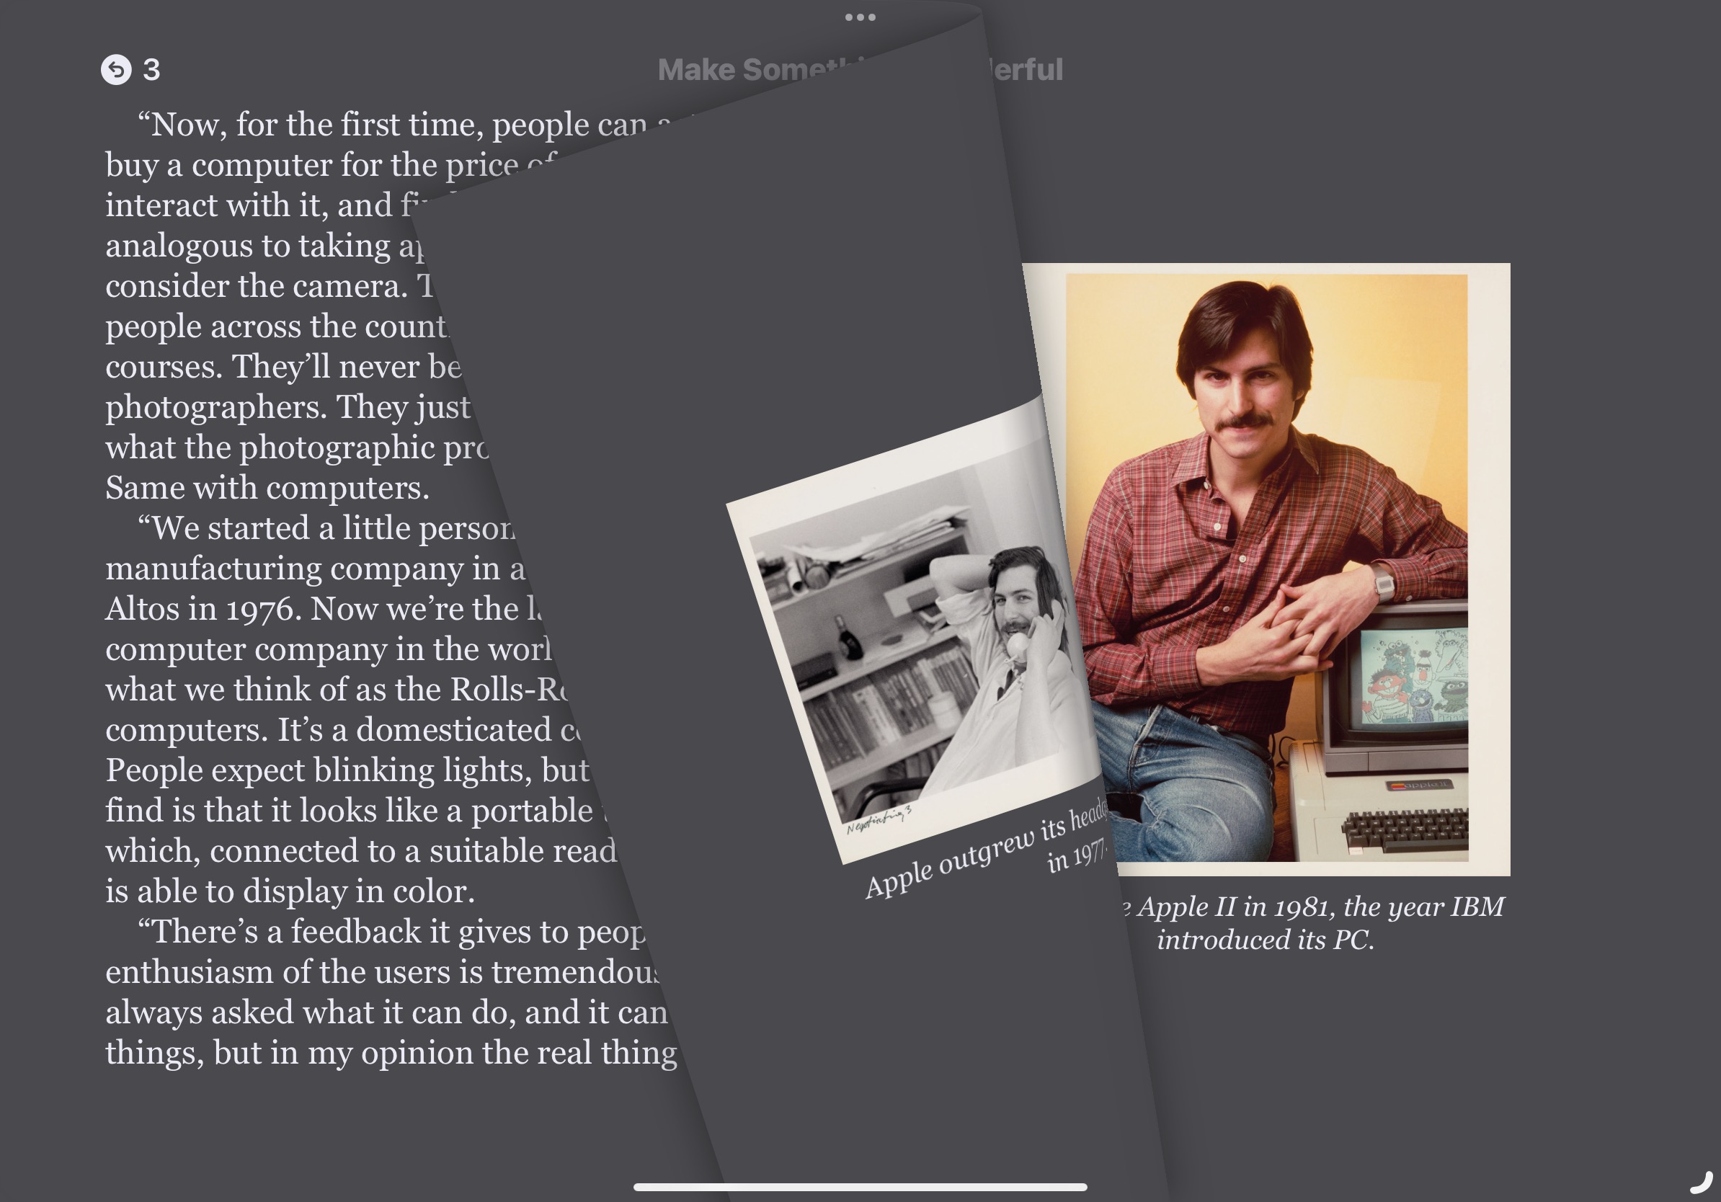
Task: Tap the page number 3 label
Action: click(151, 70)
